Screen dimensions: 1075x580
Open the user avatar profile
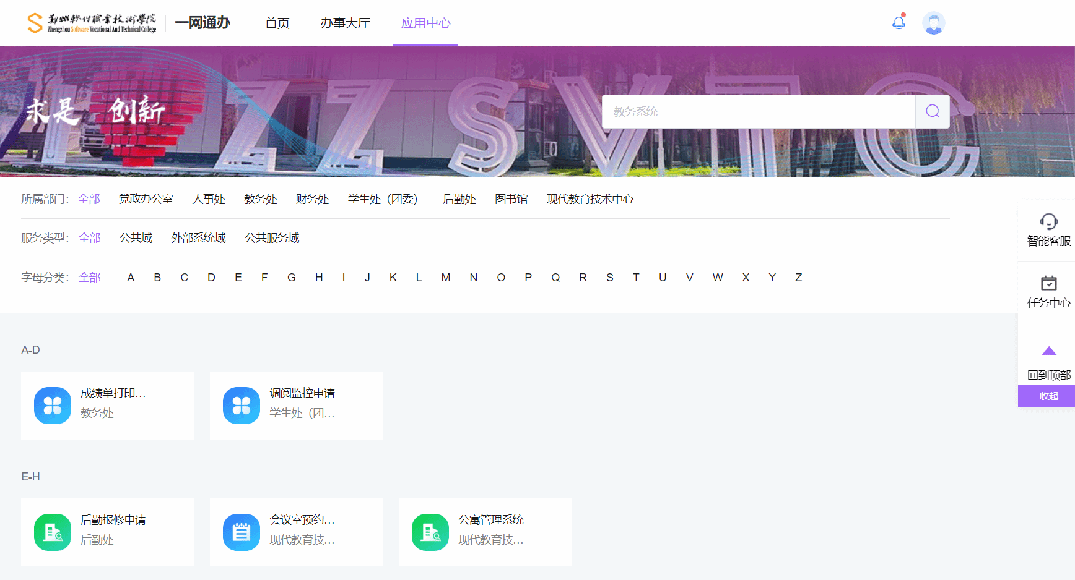pyautogui.click(x=933, y=23)
